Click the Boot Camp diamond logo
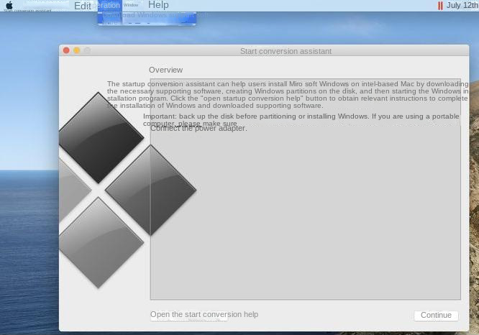Image resolution: width=479 pixels, height=335 pixels. [x=128, y=190]
